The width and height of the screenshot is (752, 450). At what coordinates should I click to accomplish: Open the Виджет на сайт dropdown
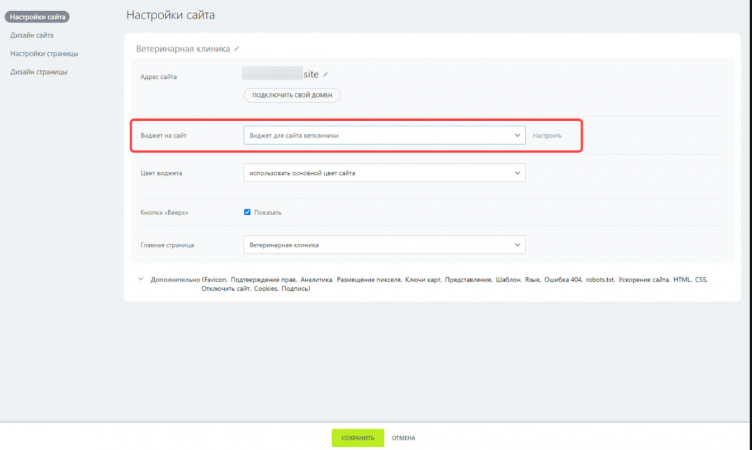point(385,135)
